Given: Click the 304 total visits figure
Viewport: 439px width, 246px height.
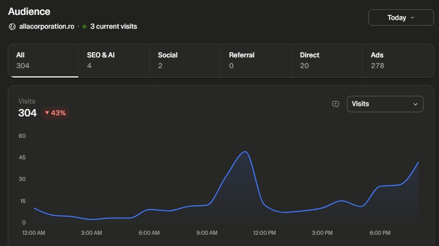Looking at the screenshot, I should [28, 113].
